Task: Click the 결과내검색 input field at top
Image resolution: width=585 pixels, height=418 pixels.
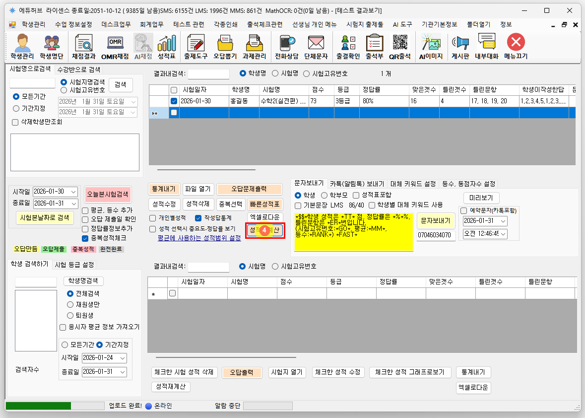Action: point(208,74)
